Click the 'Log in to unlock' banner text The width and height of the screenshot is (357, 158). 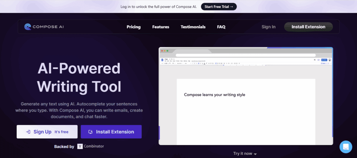point(159,7)
